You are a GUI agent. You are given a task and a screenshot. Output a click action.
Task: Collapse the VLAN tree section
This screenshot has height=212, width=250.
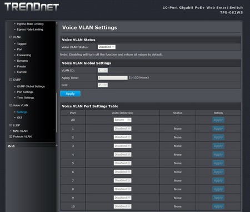[x=11, y=37]
